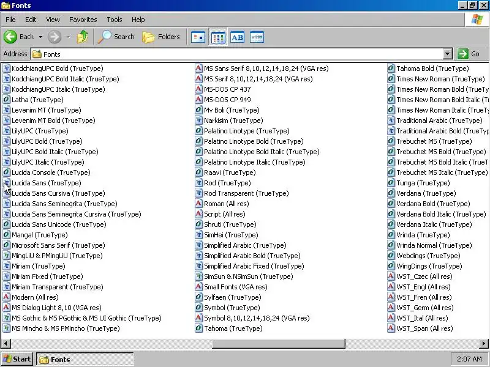Click the Address bar Fonts field
The image size is (490, 367).
point(237,54)
